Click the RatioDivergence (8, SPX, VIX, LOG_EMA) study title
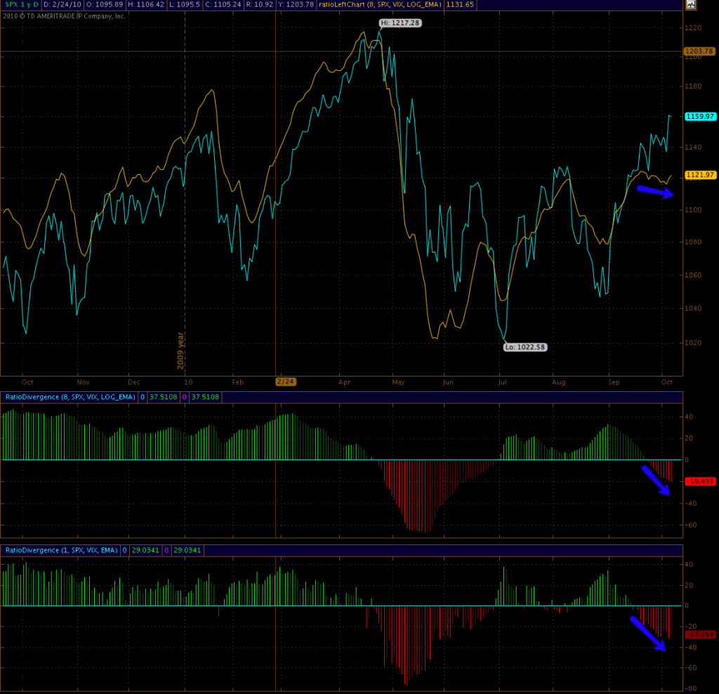 [70, 397]
